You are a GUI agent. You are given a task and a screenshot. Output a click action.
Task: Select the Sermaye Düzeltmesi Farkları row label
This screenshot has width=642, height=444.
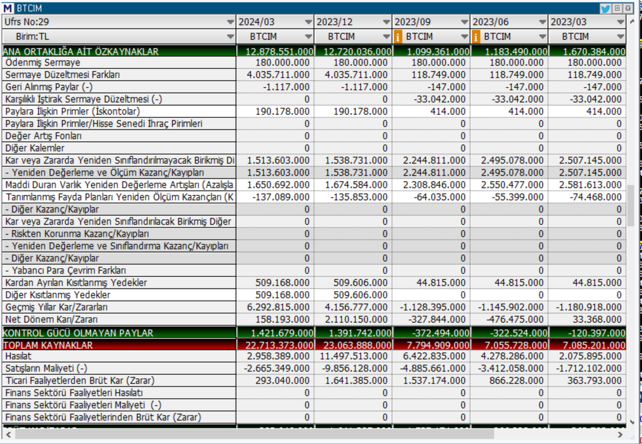(x=119, y=75)
